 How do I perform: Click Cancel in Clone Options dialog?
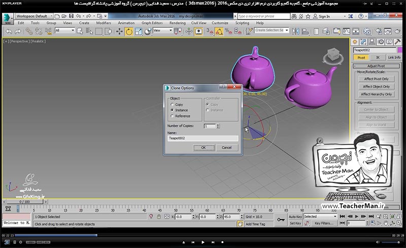click(x=226, y=148)
